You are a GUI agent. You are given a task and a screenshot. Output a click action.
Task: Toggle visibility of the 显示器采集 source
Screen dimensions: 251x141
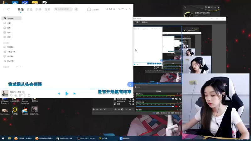tap(130, 101)
